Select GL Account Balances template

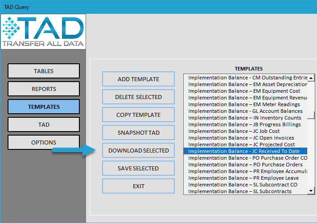point(245,111)
